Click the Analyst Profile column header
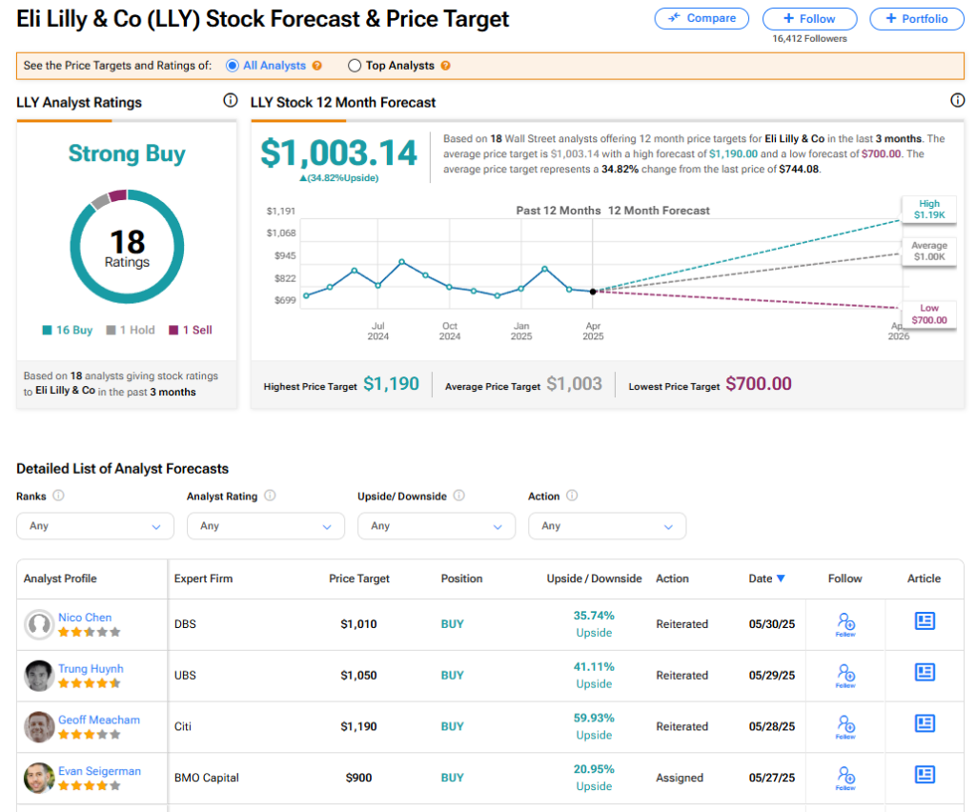This screenshot has width=976, height=812. pos(60,579)
